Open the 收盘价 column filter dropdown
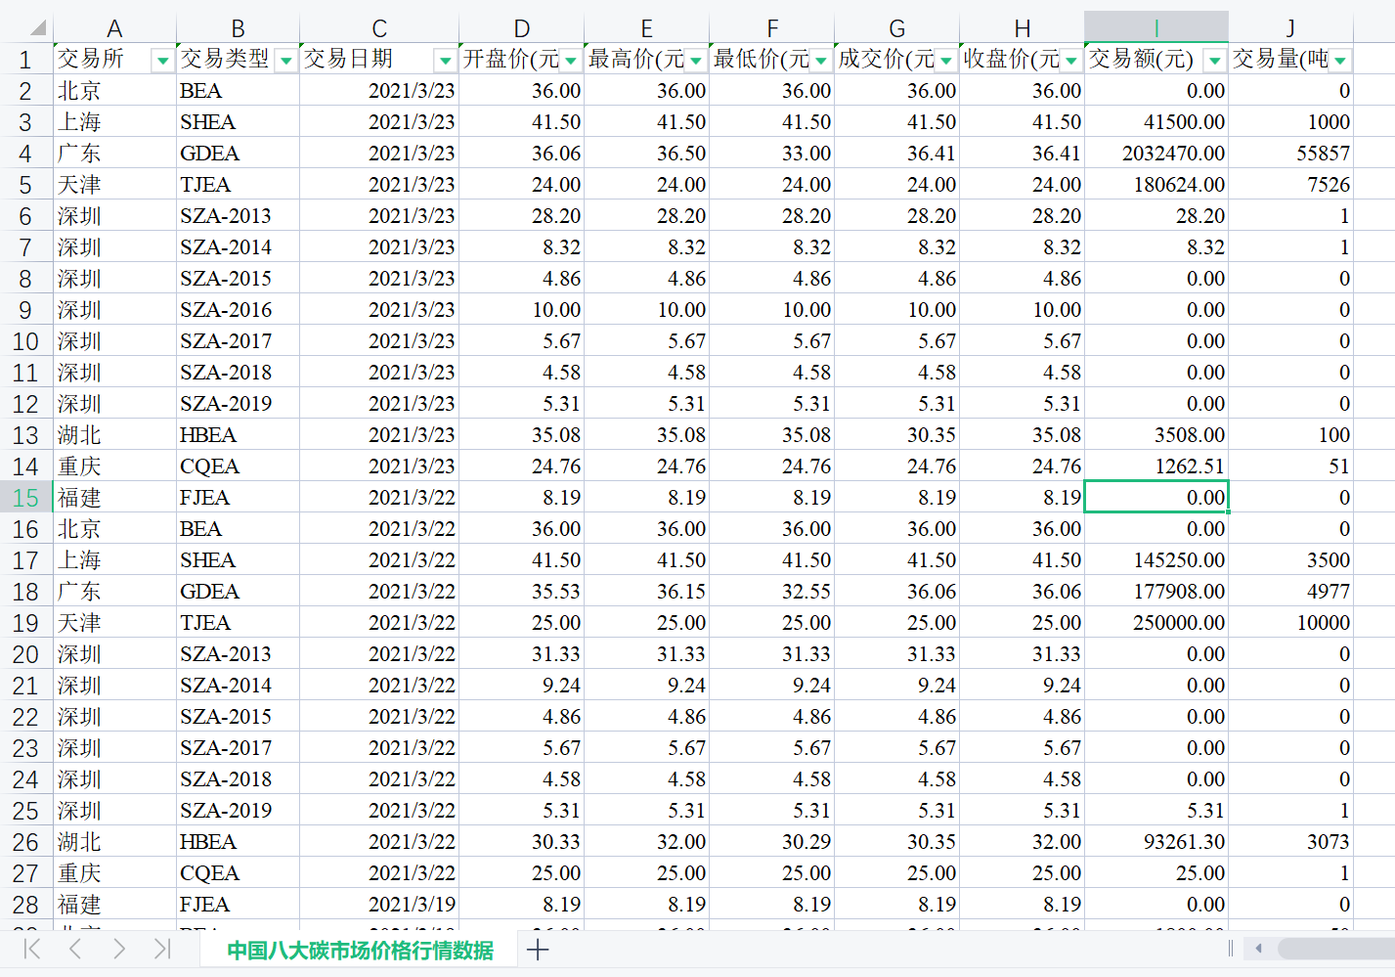1395x977 pixels. tap(1070, 61)
